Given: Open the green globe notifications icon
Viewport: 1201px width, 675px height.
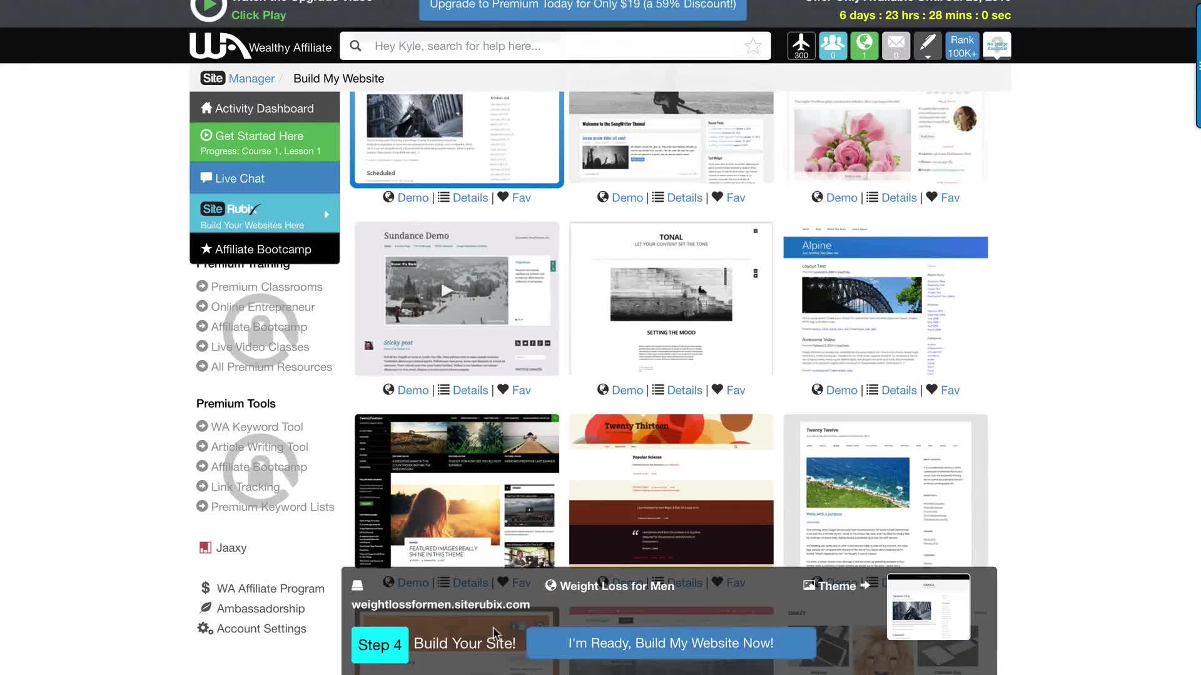Looking at the screenshot, I should 864,46.
